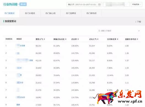Click the blue badge beside 行业热词榜 title
This screenshot has height=107, width=145.
(x=23, y=4)
